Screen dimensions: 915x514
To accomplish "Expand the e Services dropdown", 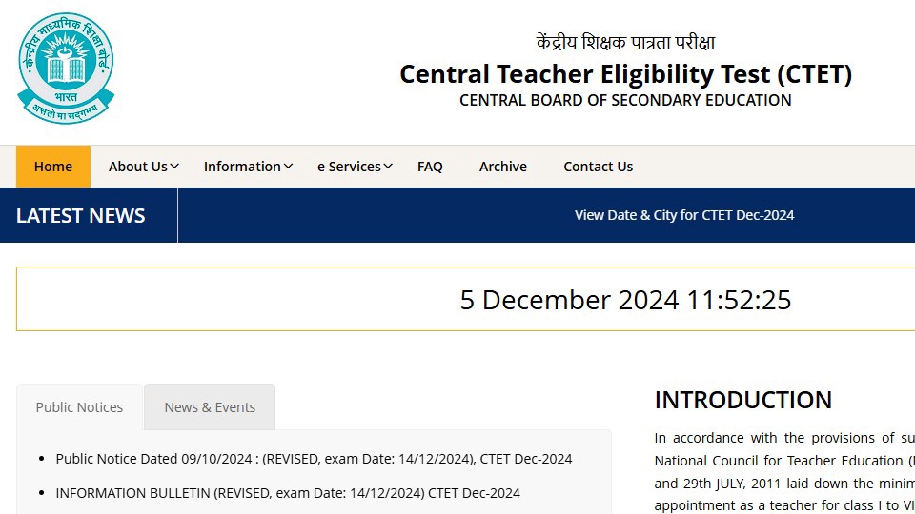I will pyautogui.click(x=355, y=167).
